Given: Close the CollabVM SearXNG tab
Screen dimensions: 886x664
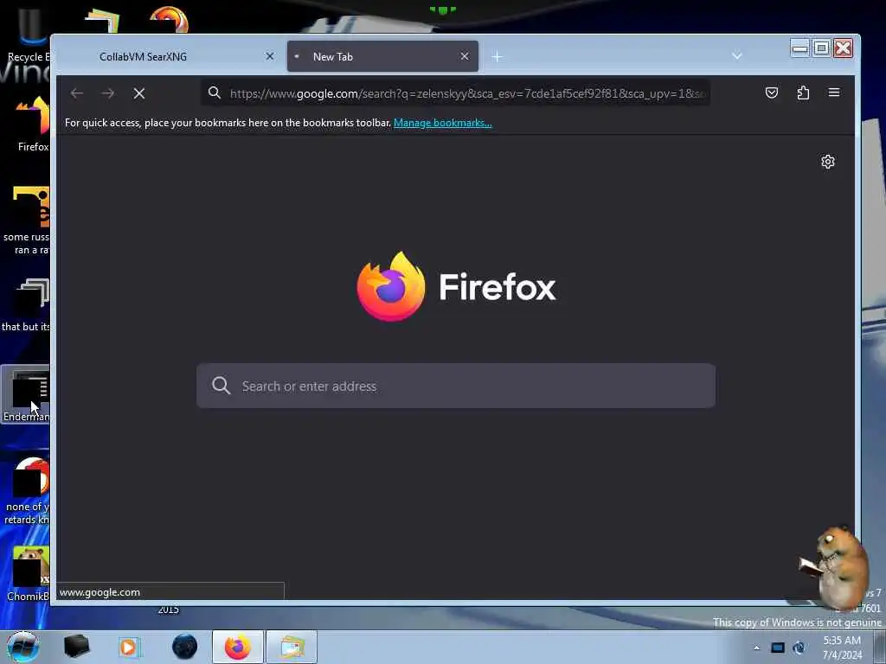Looking at the screenshot, I should pos(270,56).
